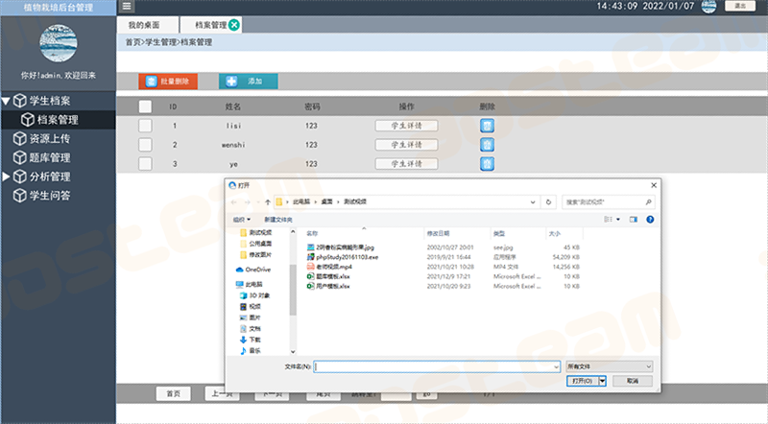
Task: Check the checkbox for row ye
Action: point(145,163)
